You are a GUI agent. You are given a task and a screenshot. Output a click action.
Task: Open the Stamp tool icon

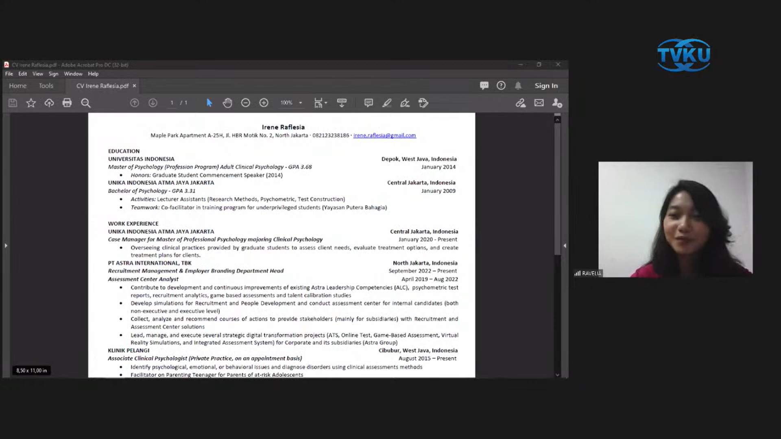click(423, 103)
